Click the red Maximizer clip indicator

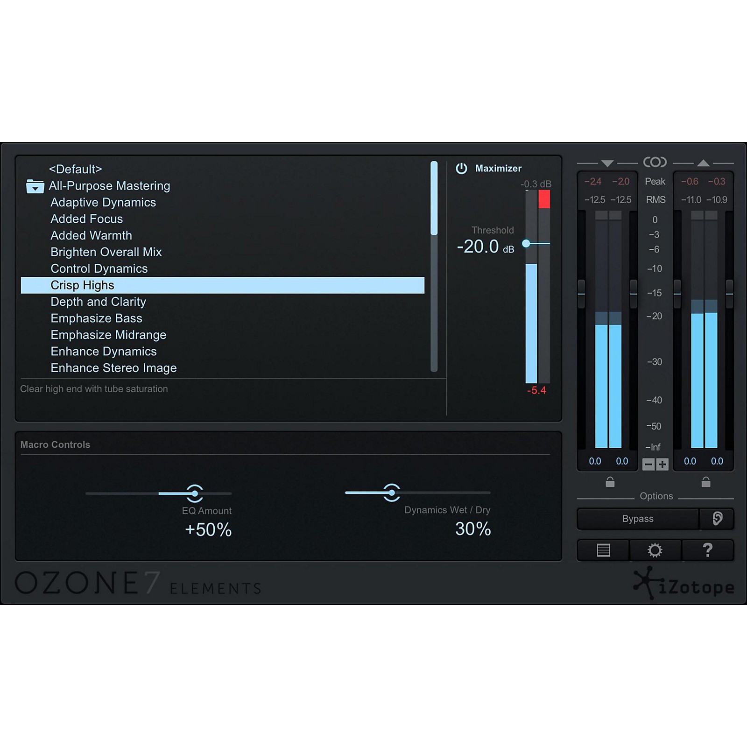coord(544,199)
